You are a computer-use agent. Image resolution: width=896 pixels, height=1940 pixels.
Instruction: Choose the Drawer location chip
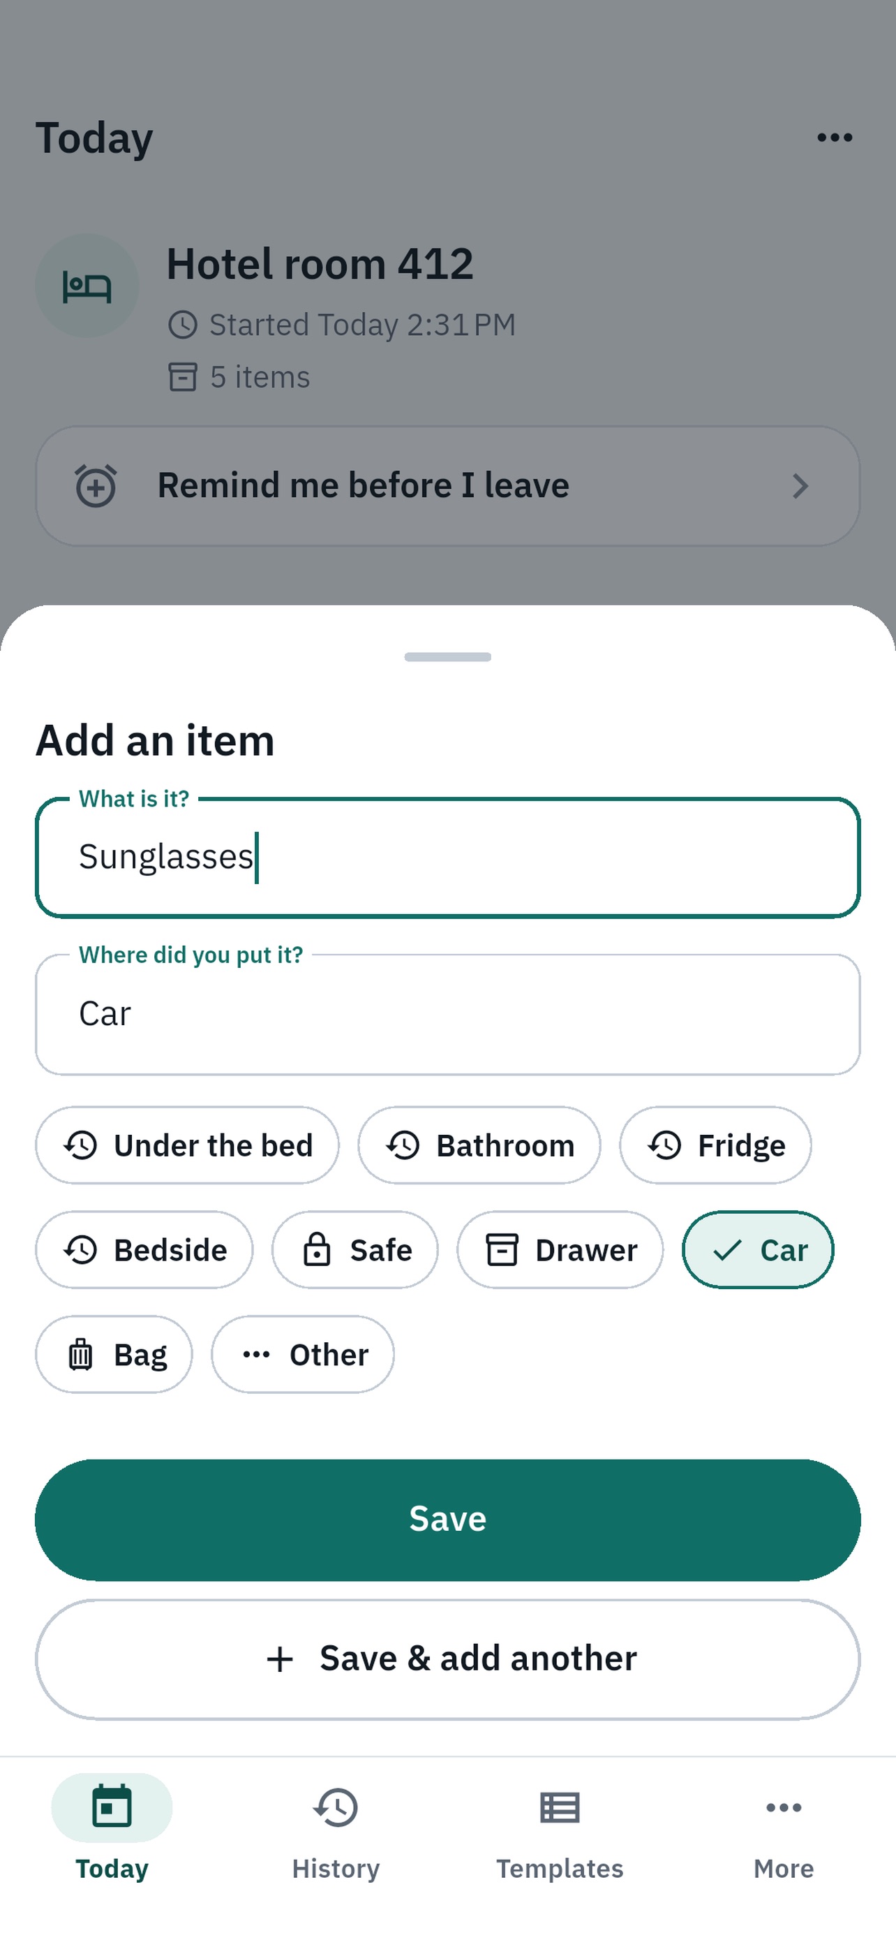[x=560, y=1250]
